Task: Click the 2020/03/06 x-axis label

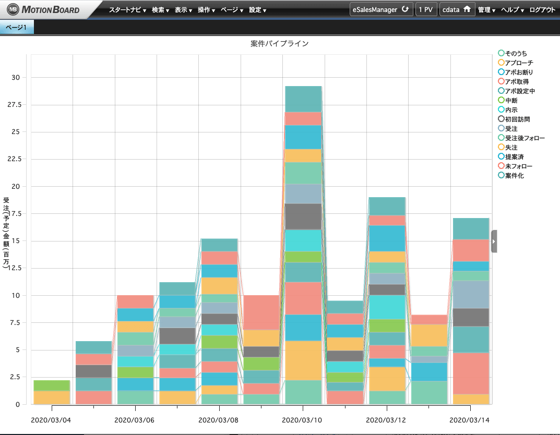Action: click(x=134, y=420)
